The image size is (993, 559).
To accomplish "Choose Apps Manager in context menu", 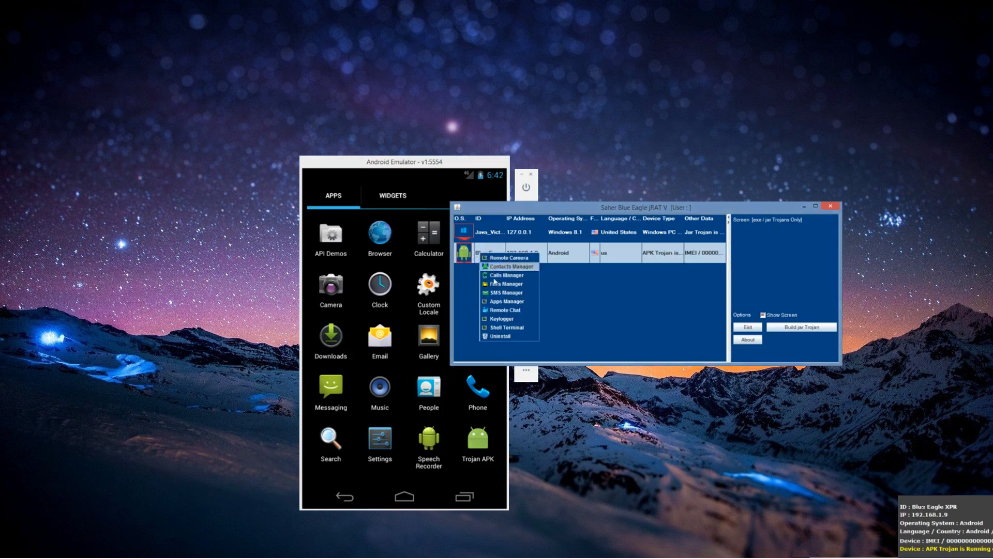I will 506,302.
